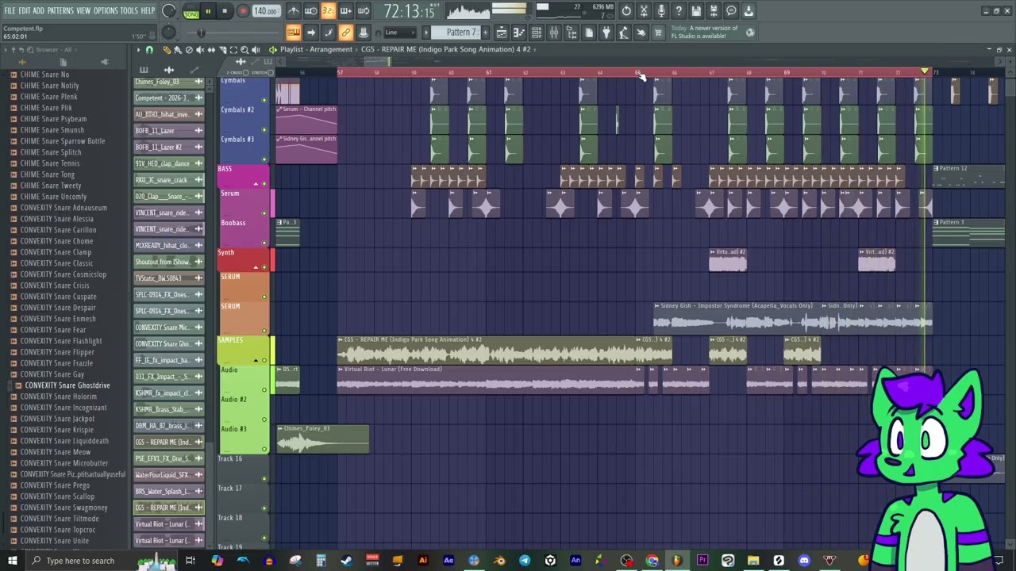The width and height of the screenshot is (1016, 571).
Task: Open the OPTIONS menu
Action: click(x=106, y=11)
